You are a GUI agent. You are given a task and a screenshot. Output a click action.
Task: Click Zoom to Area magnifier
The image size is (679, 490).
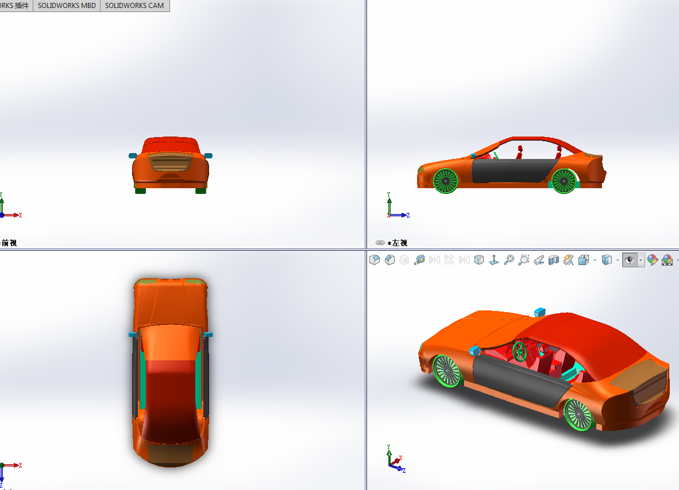click(524, 259)
